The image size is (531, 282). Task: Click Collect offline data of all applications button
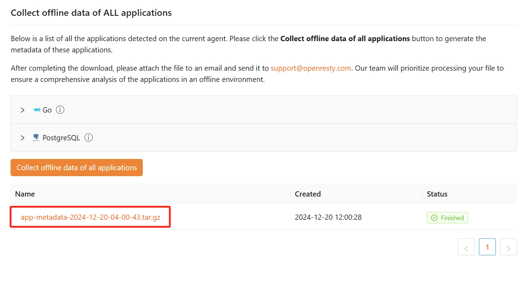(77, 168)
